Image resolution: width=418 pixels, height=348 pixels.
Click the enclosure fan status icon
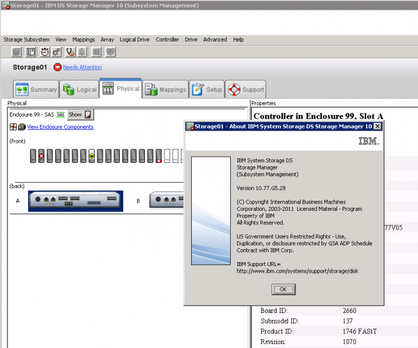coord(13,127)
